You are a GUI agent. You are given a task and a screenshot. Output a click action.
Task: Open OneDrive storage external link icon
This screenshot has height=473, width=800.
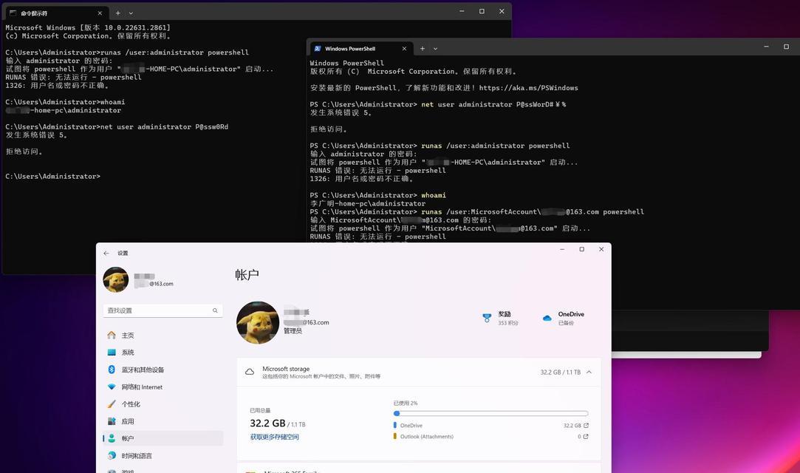pos(586,425)
